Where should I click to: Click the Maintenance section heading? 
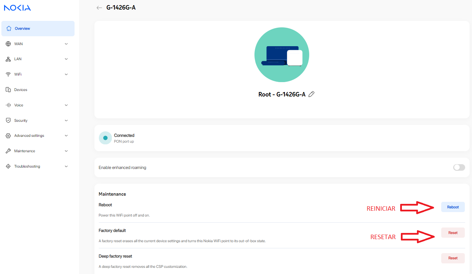click(112, 194)
